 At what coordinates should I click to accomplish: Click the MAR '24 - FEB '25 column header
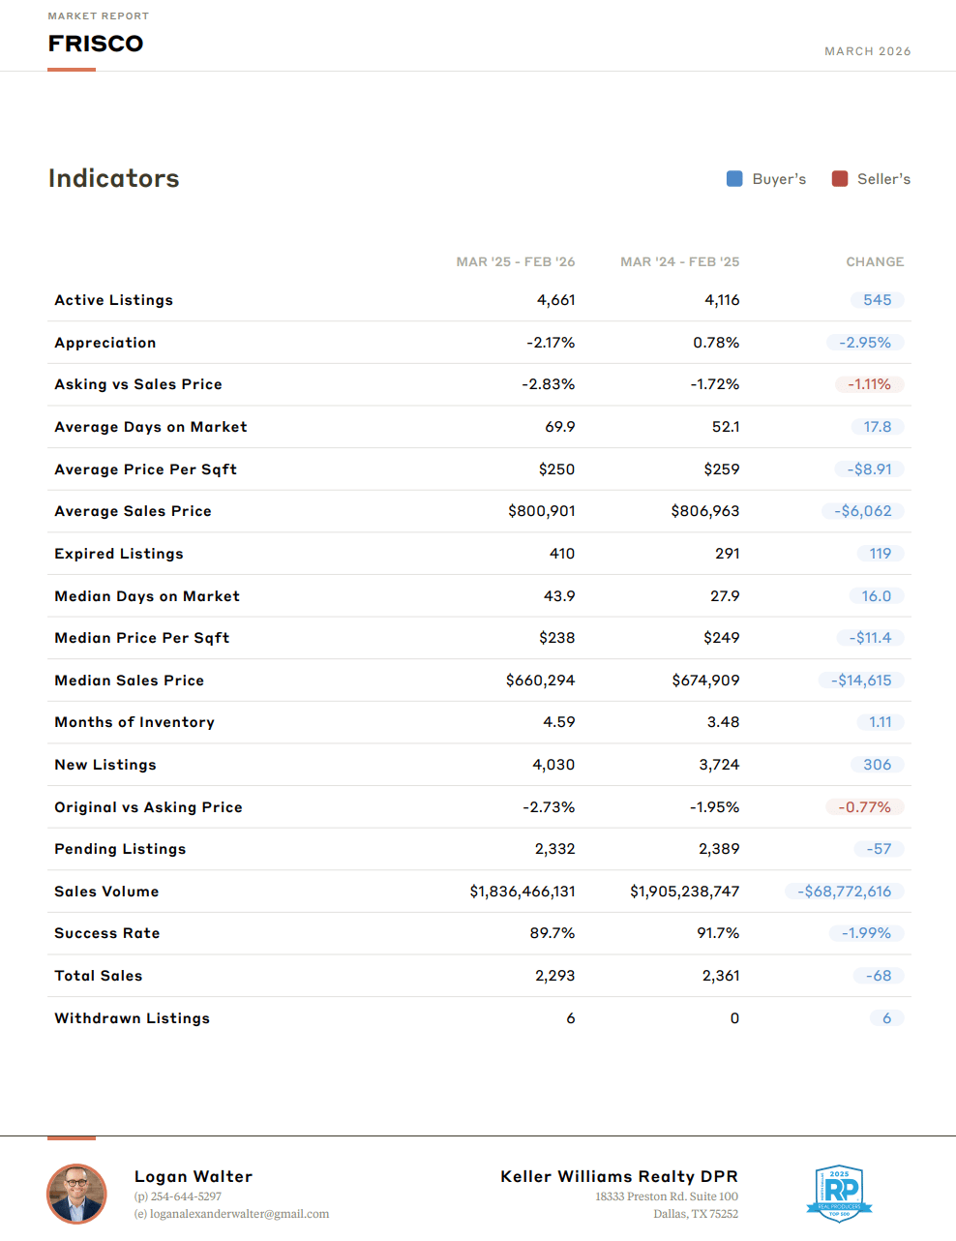[x=679, y=262]
